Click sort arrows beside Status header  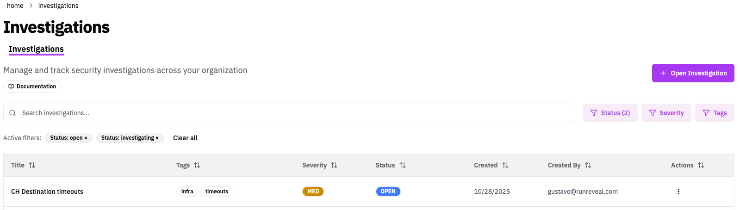[x=403, y=165]
